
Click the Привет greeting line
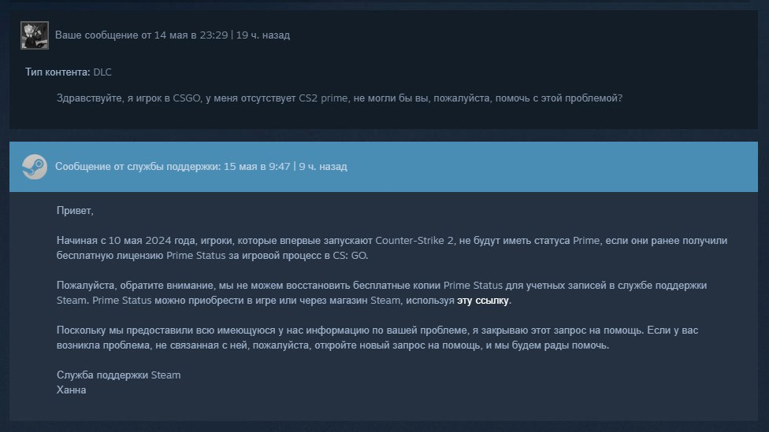pos(75,211)
